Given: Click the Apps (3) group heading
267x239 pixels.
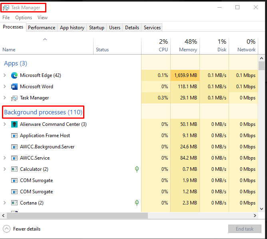Looking at the screenshot, I should tap(16, 63).
